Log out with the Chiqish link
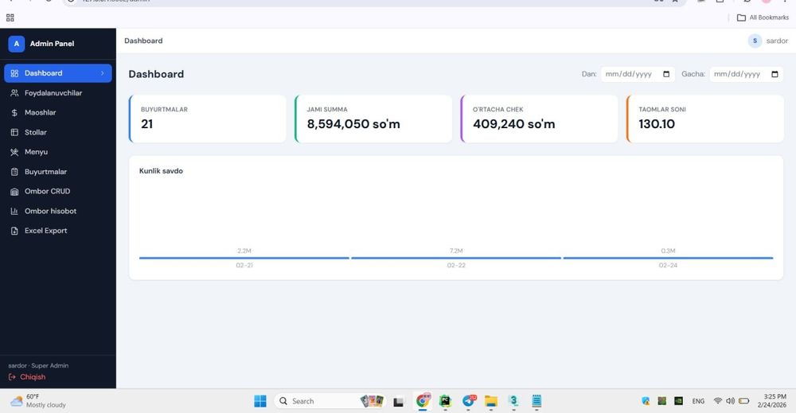Screen dimensions: 796x413 click(27, 377)
